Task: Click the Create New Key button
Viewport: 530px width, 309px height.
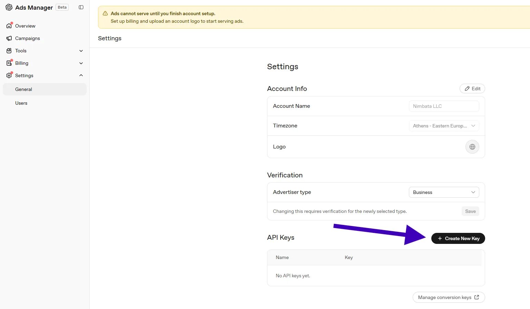Action: 458,238
